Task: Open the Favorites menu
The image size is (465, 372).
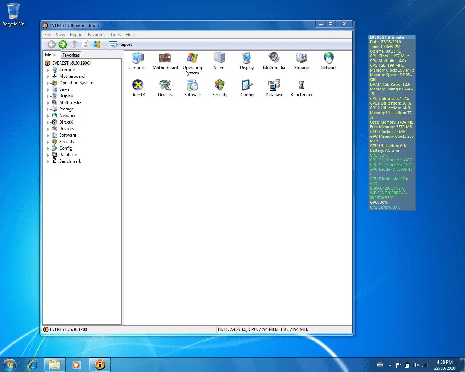Action: pyautogui.click(x=96, y=35)
